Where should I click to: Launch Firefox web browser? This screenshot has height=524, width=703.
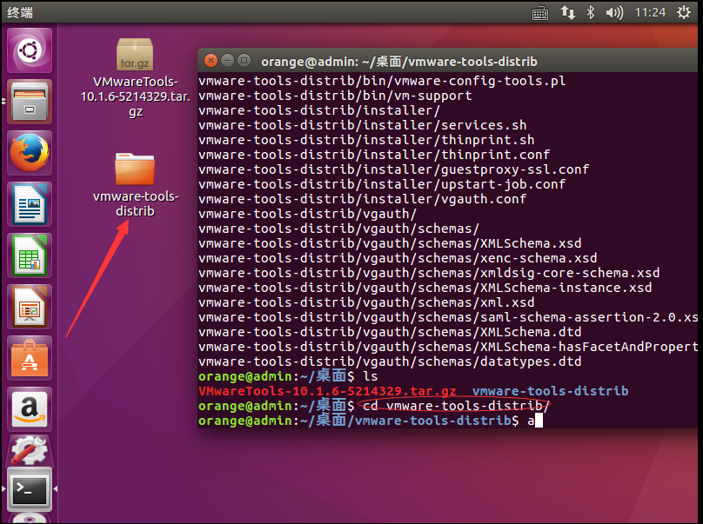point(30,153)
